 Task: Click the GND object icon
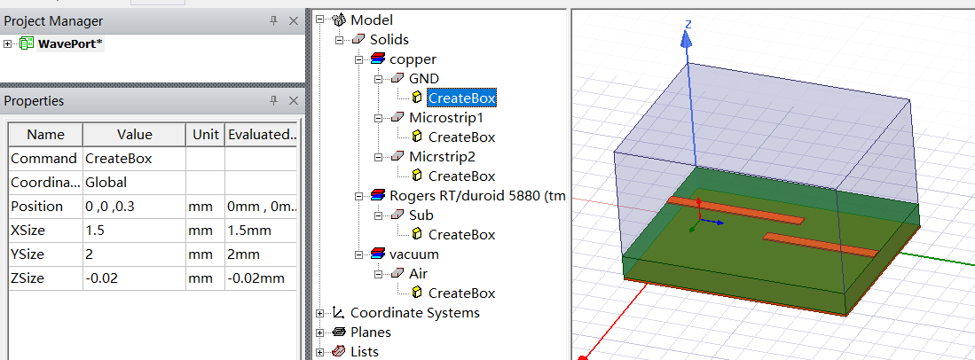(x=397, y=78)
